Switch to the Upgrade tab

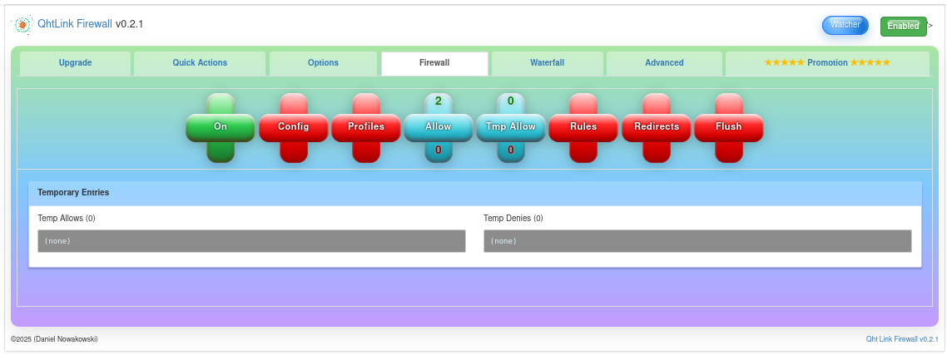[x=75, y=63]
